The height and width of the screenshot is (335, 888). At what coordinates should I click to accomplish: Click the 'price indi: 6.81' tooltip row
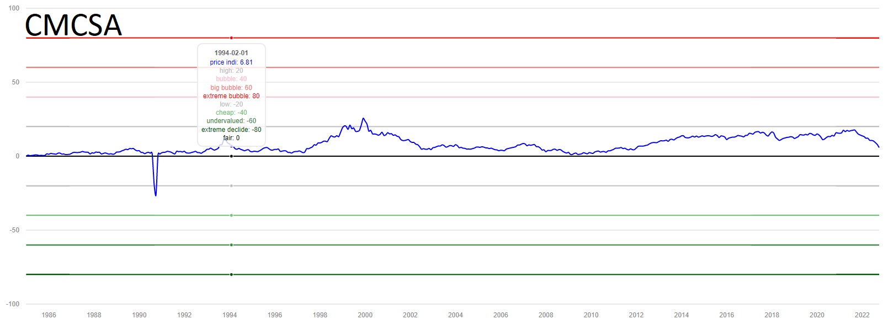click(x=231, y=62)
